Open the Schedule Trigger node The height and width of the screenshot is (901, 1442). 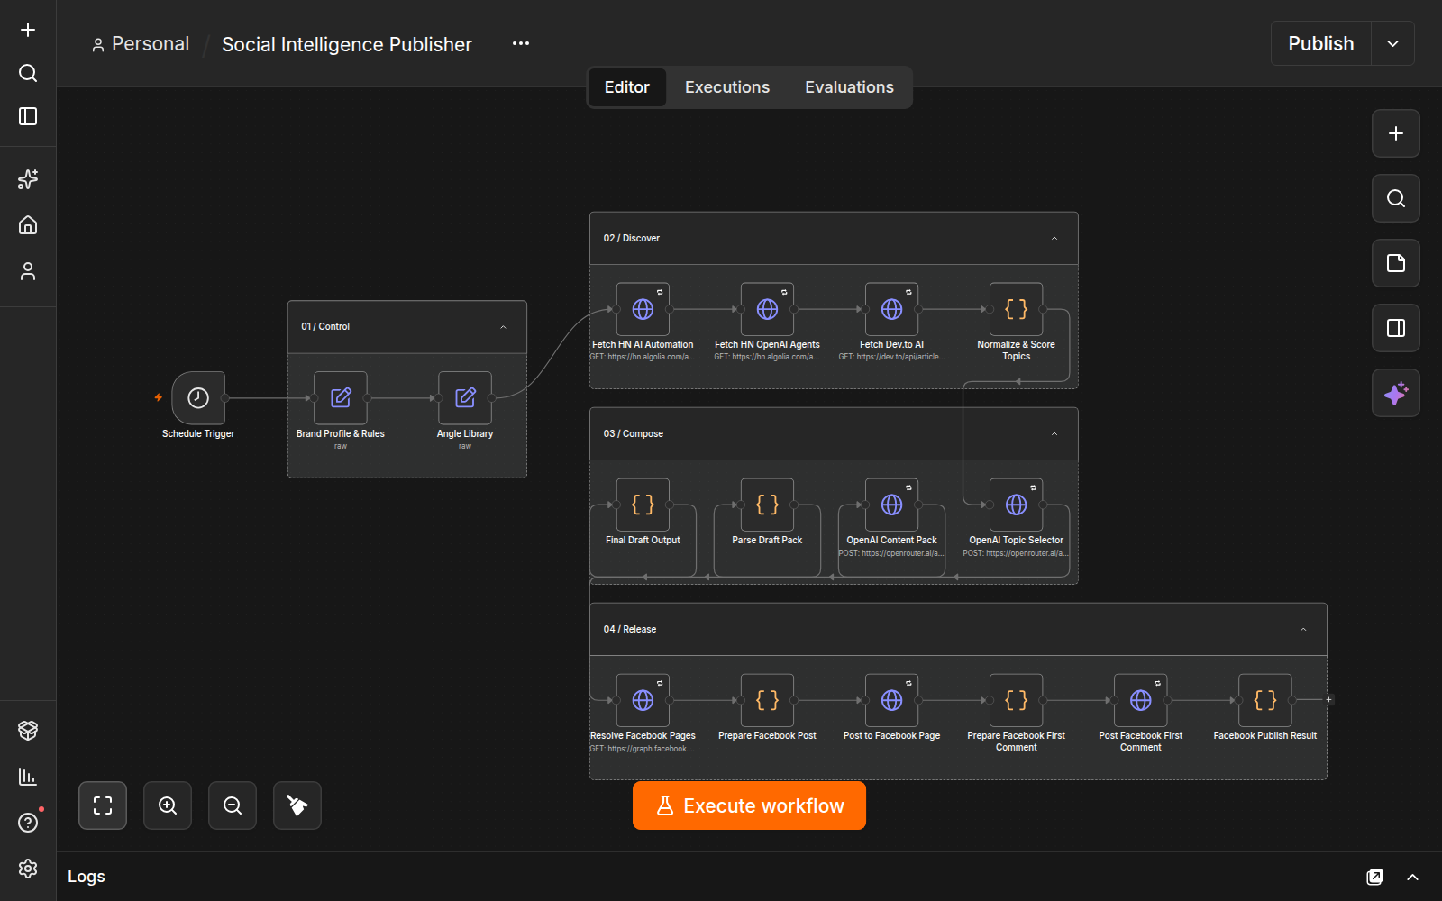click(x=198, y=397)
